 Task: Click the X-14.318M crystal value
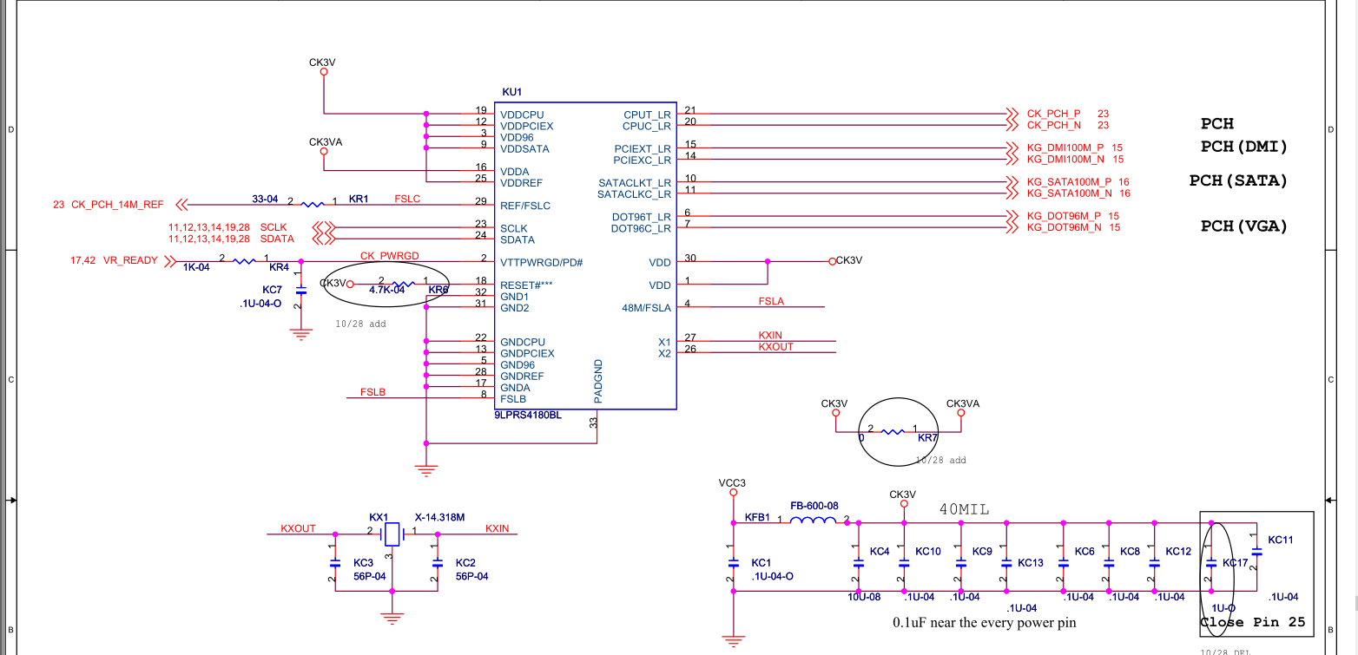click(x=439, y=517)
